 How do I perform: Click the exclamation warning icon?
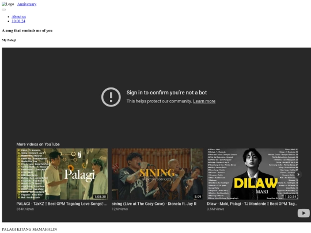pyautogui.click(x=111, y=97)
